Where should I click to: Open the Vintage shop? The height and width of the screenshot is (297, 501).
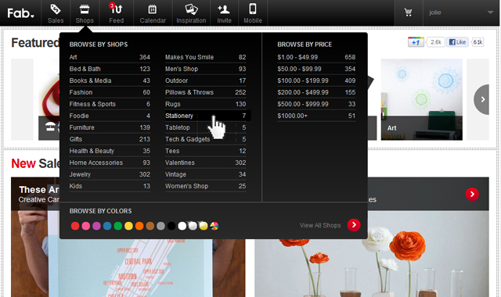(x=205, y=174)
